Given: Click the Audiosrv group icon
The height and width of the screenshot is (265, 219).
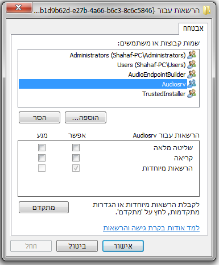Looking at the screenshot, I should (x=192, y=84).
